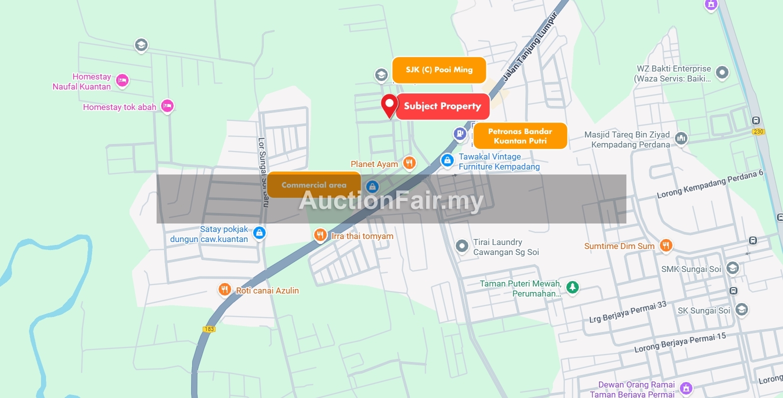This screenshot has height=398, width=783.
Task: Click the SJK (C) Pooi Ming label
Action: pyautogui.click(x=439, y=70)
